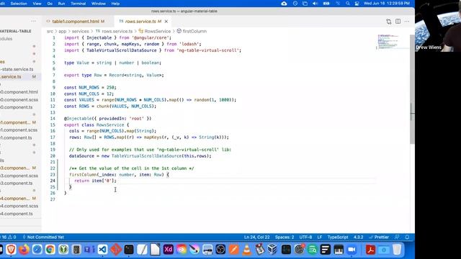Open Zoom from the Dock
The width and height of the screenshot is (461, 259).
pos(352,250)
